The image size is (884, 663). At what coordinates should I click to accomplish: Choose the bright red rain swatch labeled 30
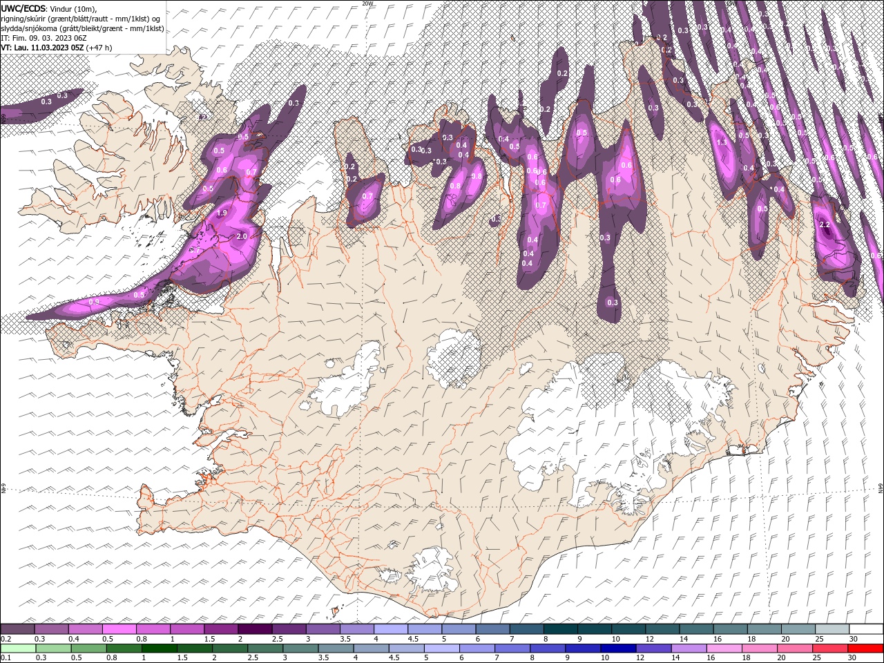[865, 648]
